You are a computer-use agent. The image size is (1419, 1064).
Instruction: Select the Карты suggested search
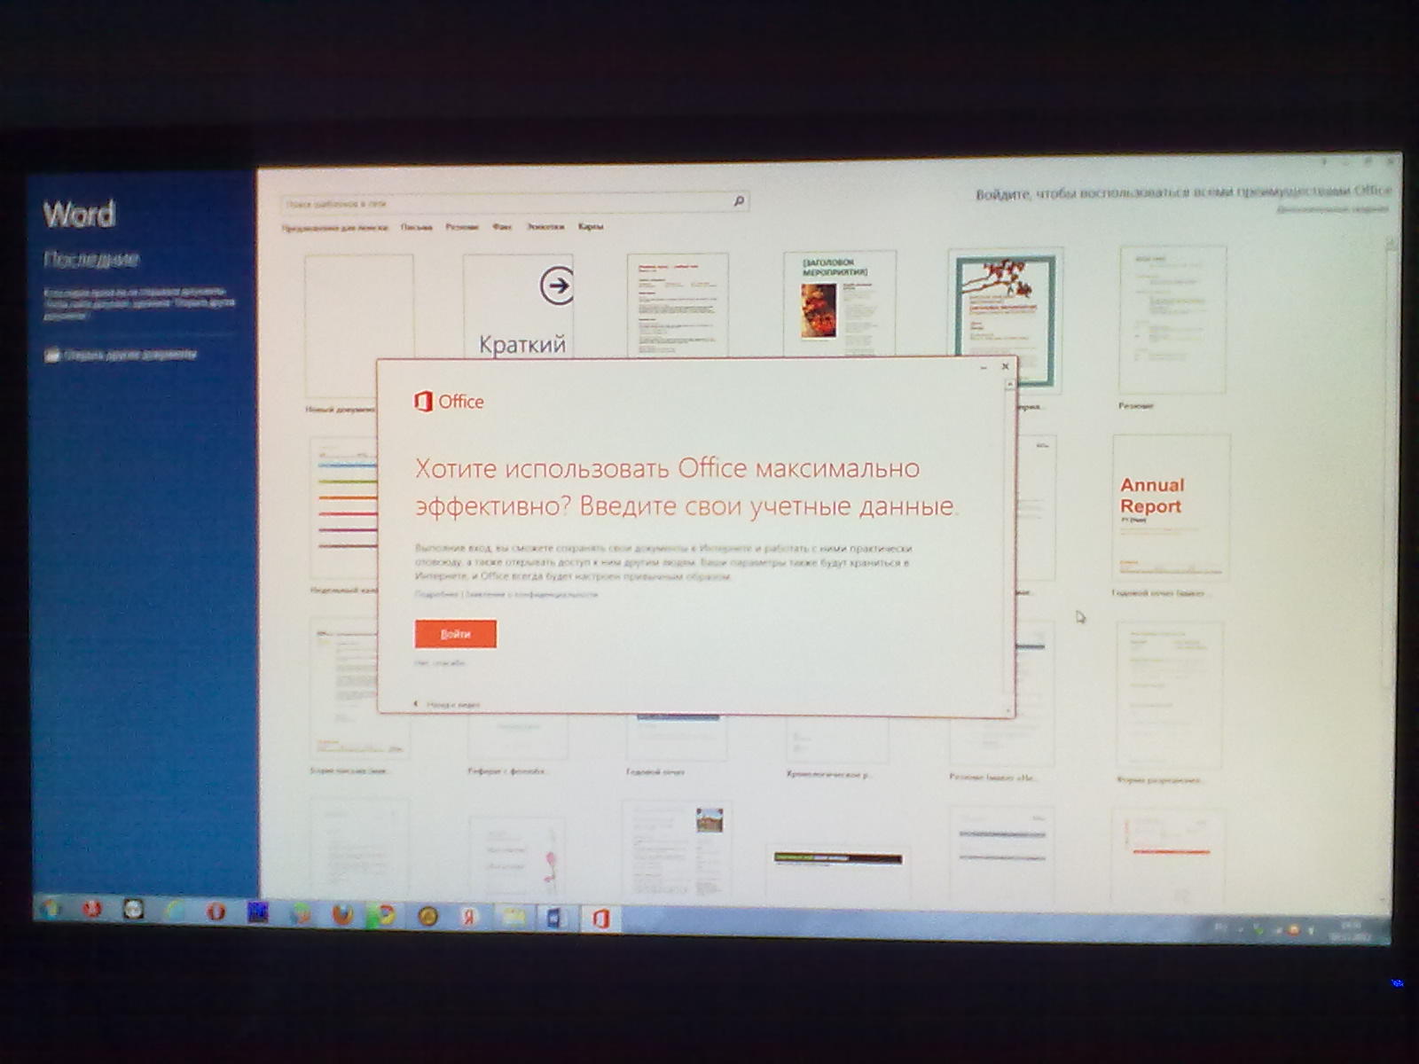pos(591,227)
